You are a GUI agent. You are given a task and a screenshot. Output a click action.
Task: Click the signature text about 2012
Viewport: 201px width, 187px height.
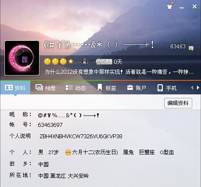pos(119,72)
